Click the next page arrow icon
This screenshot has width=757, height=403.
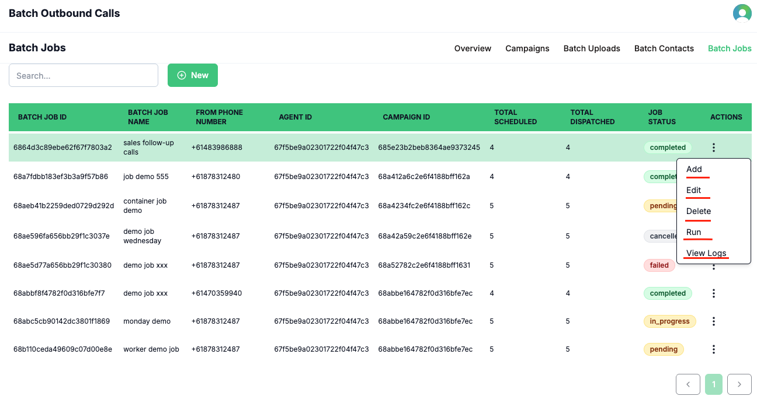click(739, 384)
